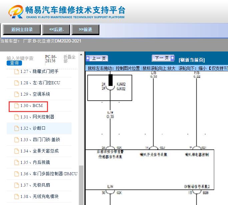Click the 返回主目录 button
228x205 pixels.
tap(22, 30)
